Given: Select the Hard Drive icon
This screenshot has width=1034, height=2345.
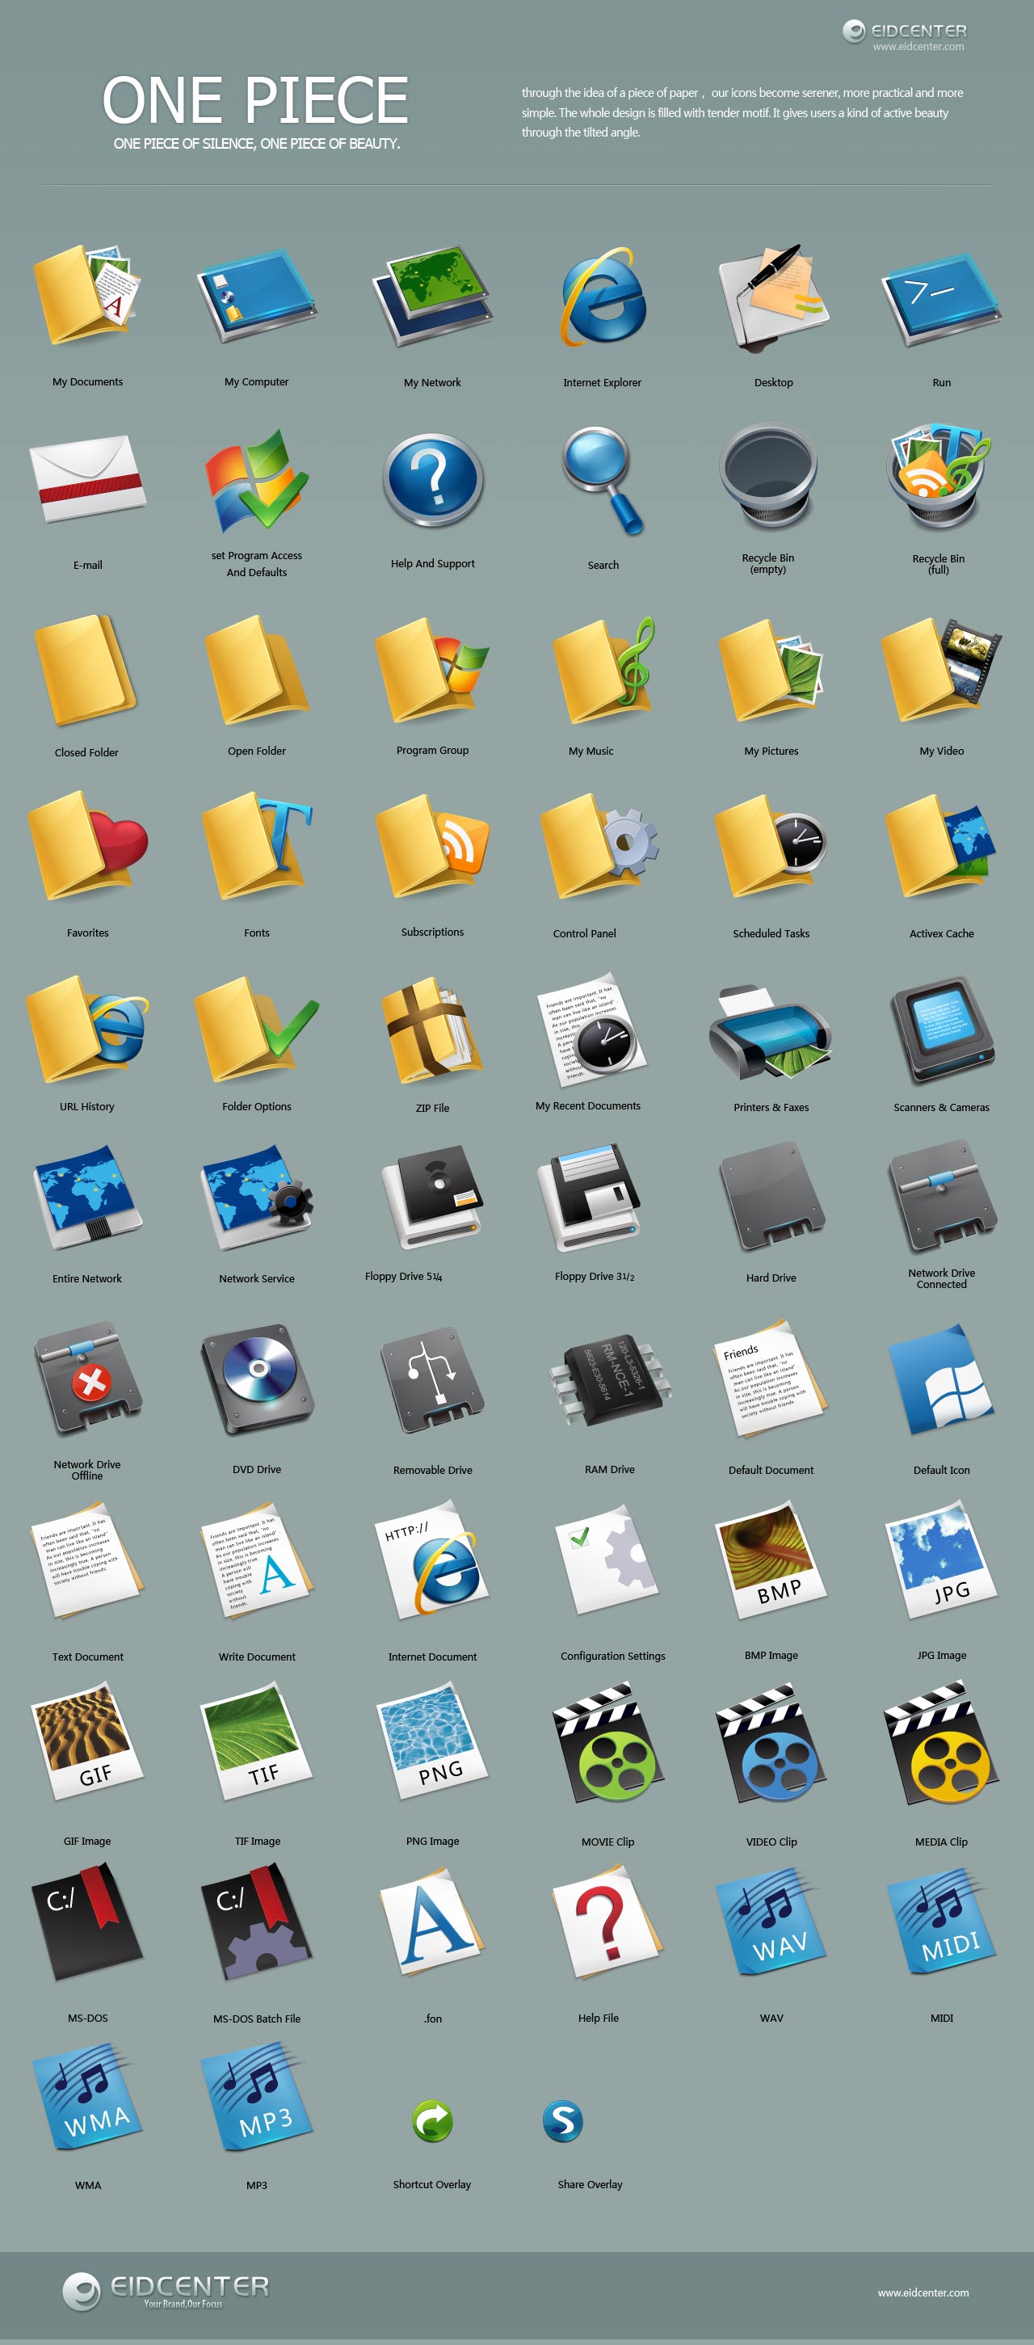Looking at the screenshot, I should [x=771, y=1196].
